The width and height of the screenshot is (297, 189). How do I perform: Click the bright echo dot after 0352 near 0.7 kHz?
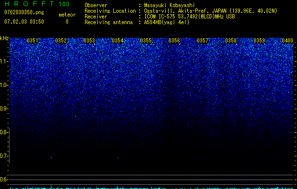pos(51,157)
